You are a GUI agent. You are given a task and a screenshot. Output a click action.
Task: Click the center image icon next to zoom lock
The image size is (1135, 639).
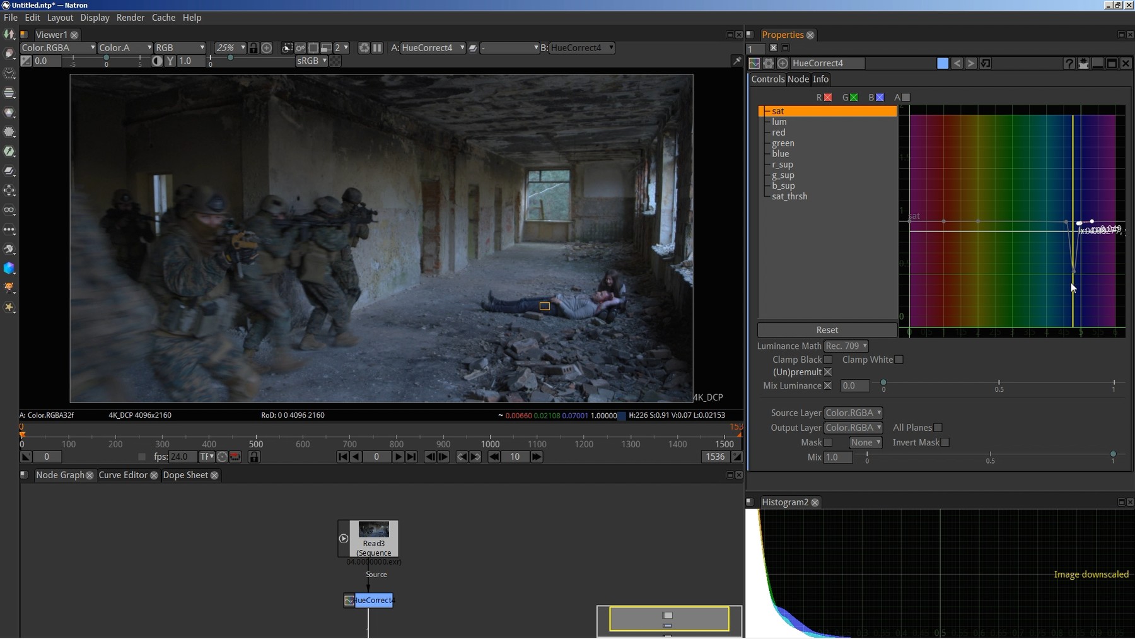267,48
